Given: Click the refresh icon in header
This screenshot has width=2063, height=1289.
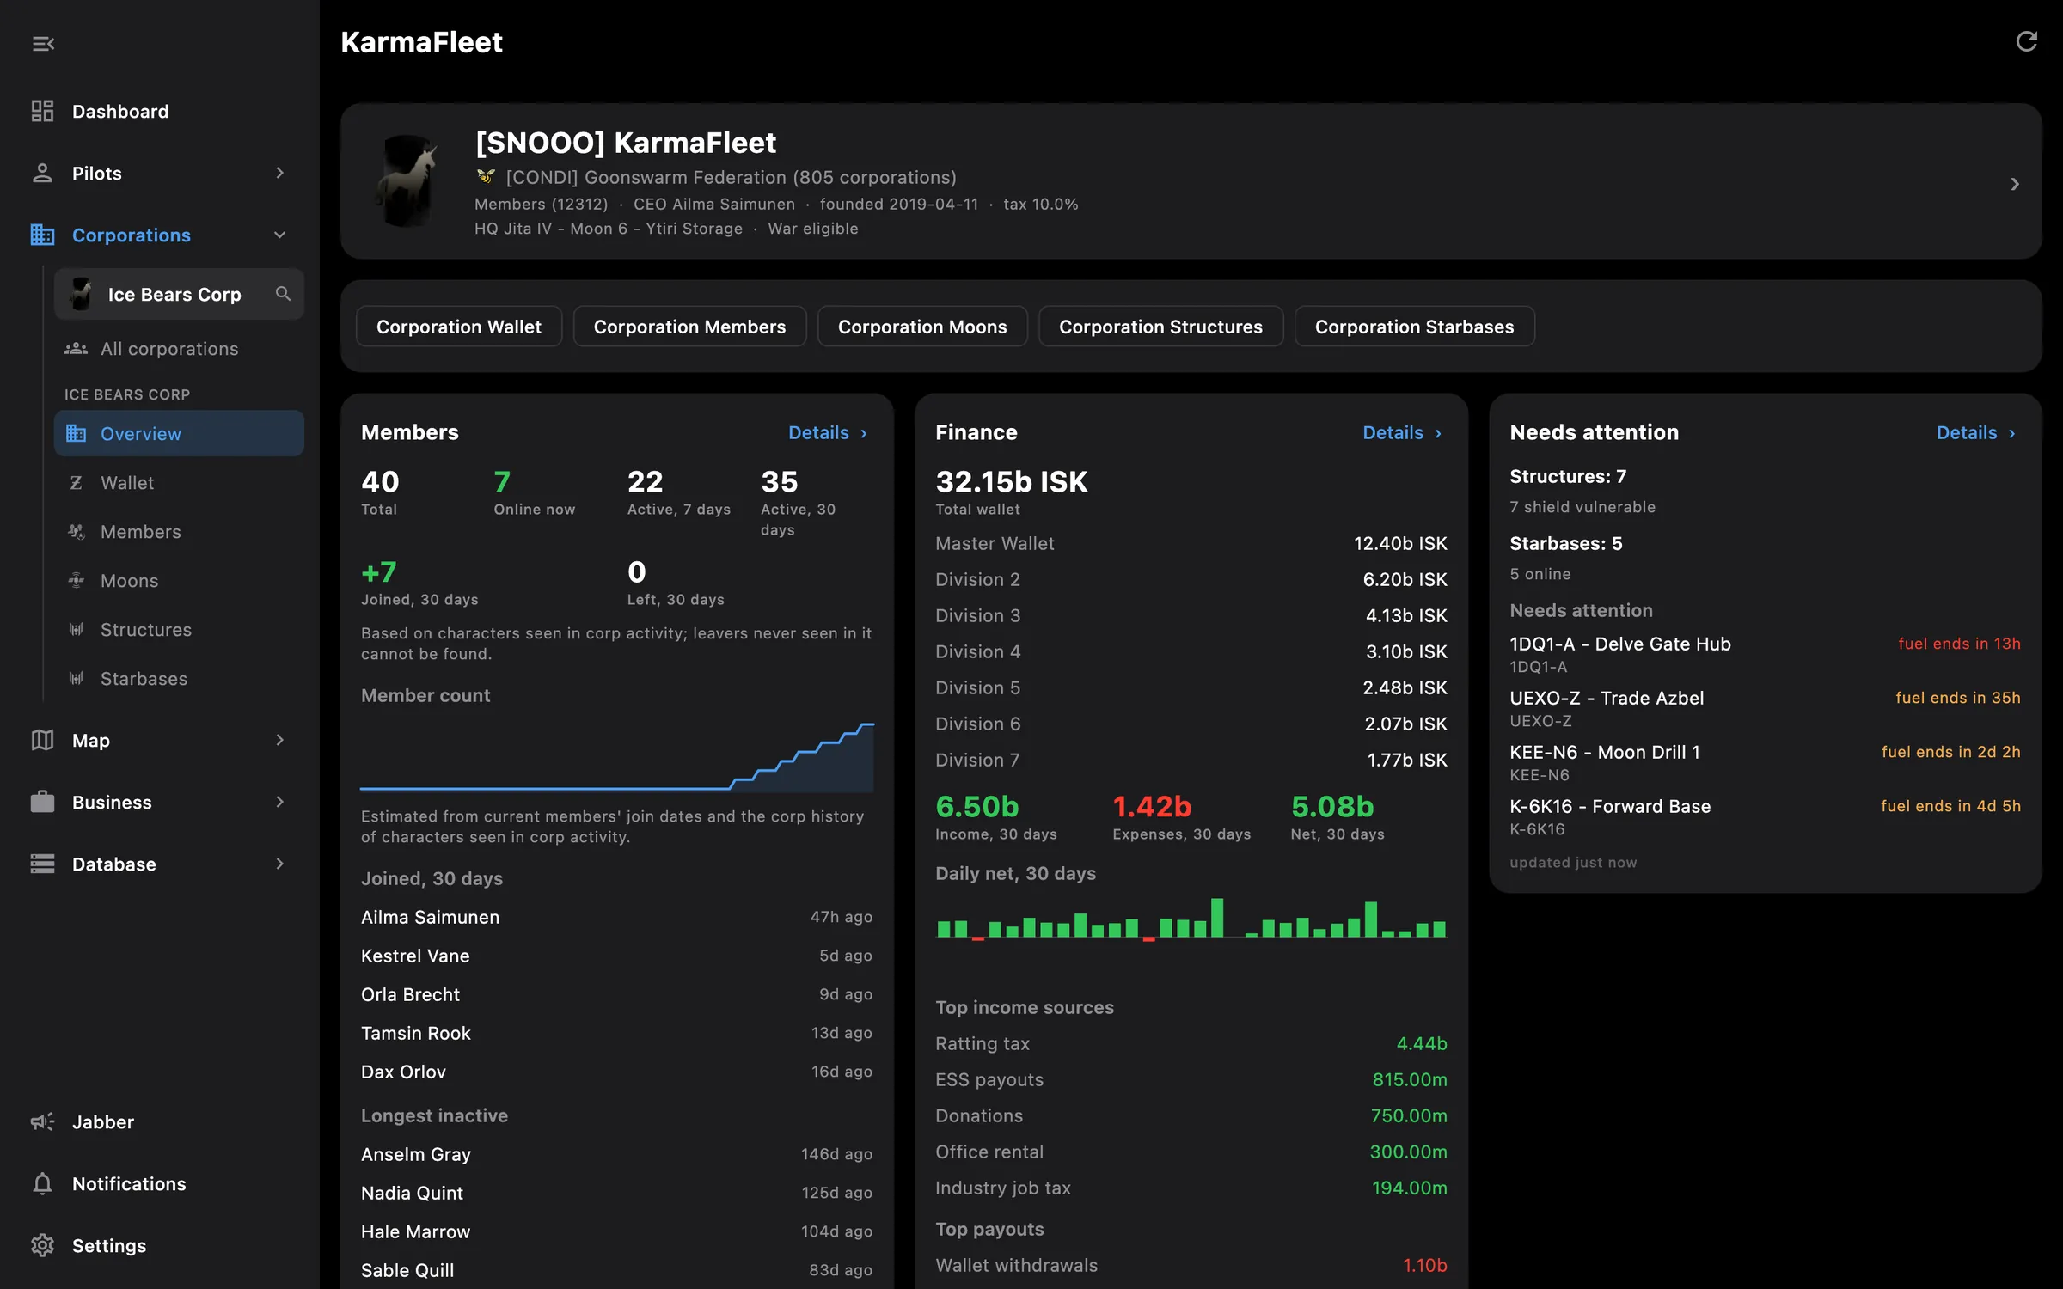Looking at the screenshot, I should 2026,41.
